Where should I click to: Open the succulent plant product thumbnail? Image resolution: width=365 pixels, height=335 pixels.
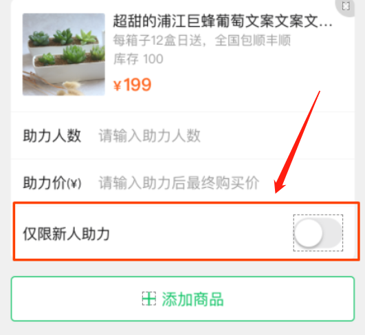(x=63, y=54)
